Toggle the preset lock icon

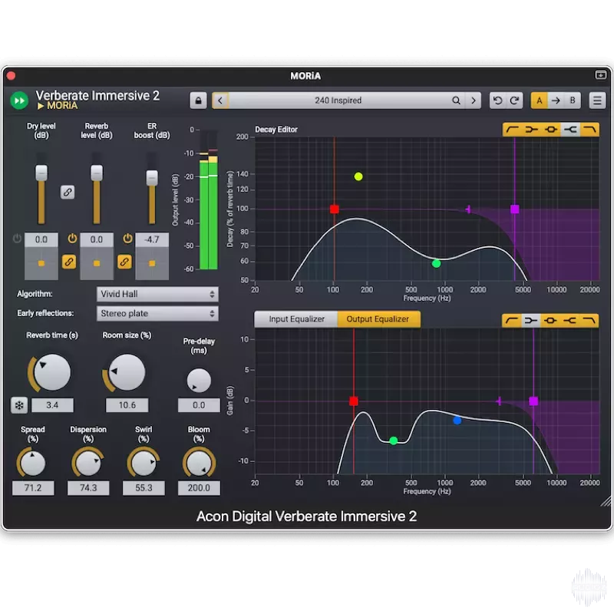[198, 101]
